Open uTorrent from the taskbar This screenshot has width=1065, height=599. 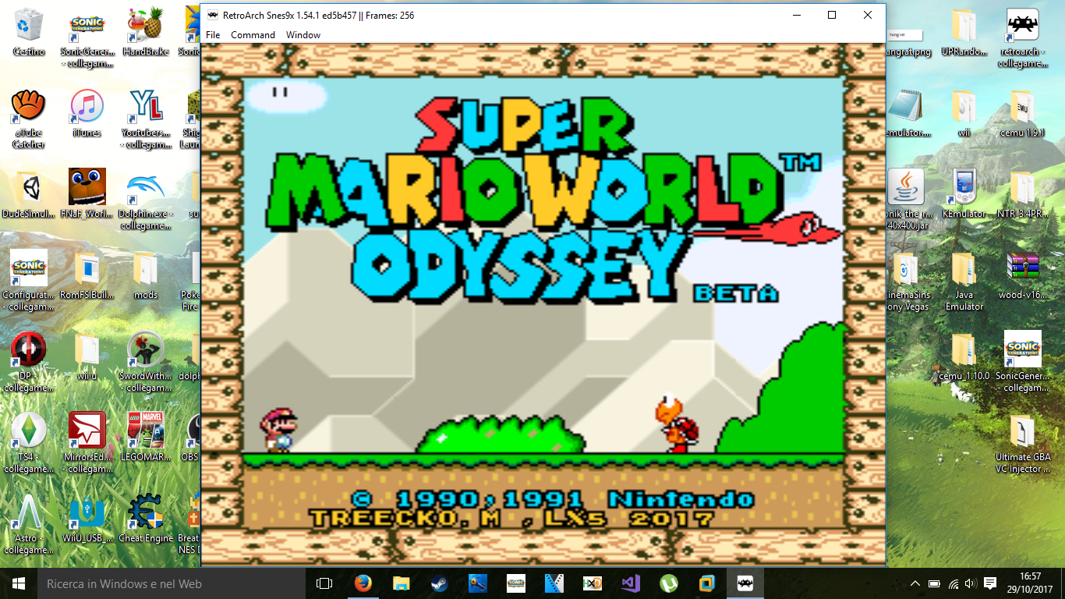(x=668, y=583)
